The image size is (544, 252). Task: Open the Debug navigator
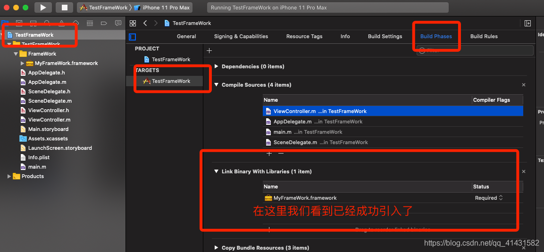coord(90,23)
